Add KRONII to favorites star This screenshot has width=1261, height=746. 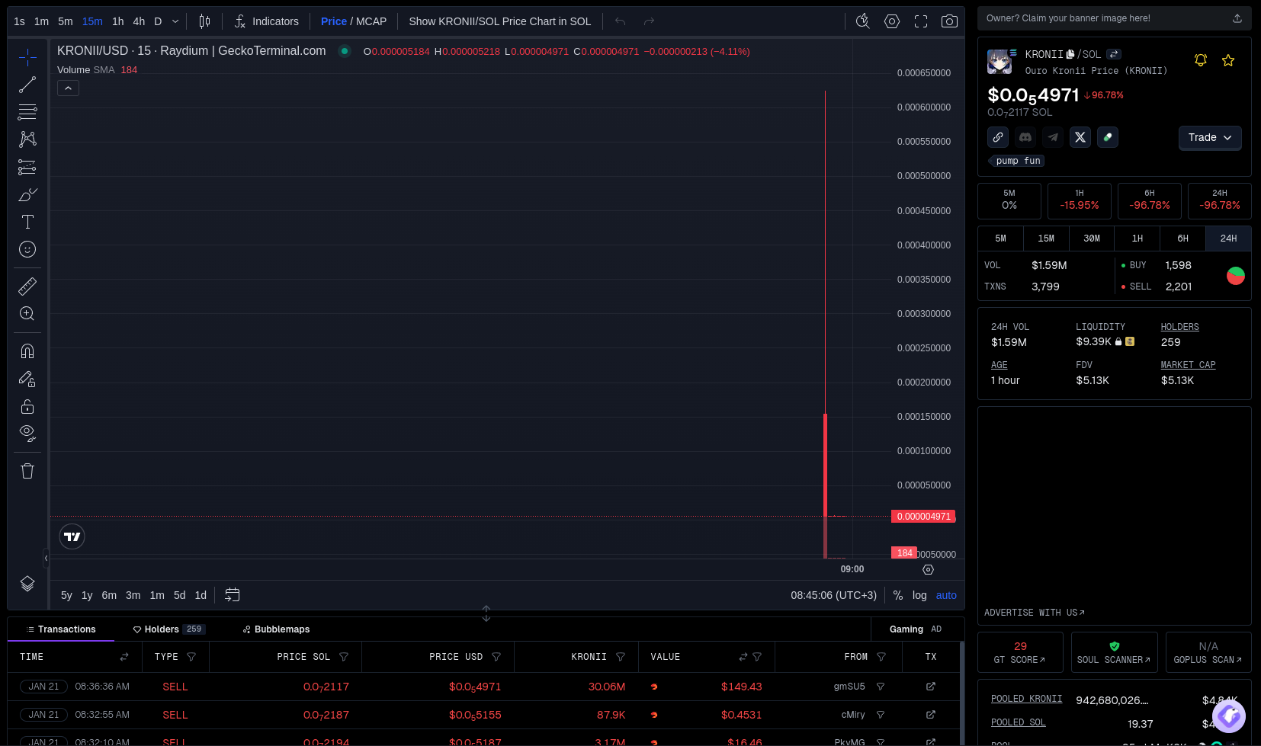pos(1228,60)
